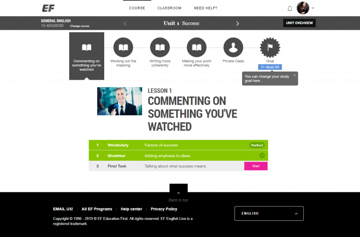Viewport: 360px width, 237px height.
Task: Open the Private Class icon
Action: coord(233,47)
